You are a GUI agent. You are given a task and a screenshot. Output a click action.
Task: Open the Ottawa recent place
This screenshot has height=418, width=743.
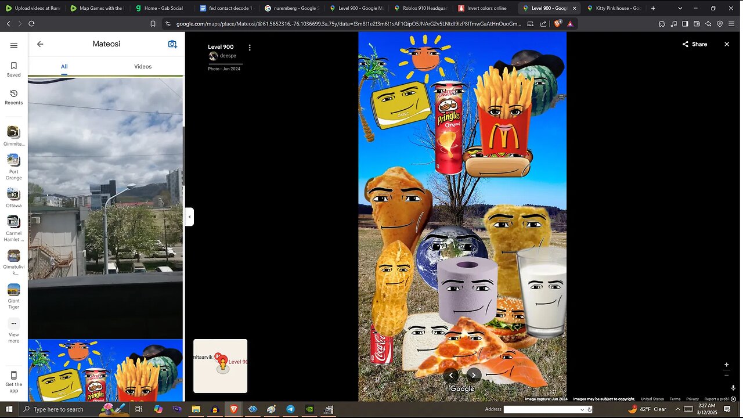tap(14, 198)
